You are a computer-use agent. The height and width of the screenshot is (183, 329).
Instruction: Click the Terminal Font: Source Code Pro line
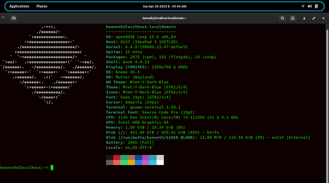150,112
